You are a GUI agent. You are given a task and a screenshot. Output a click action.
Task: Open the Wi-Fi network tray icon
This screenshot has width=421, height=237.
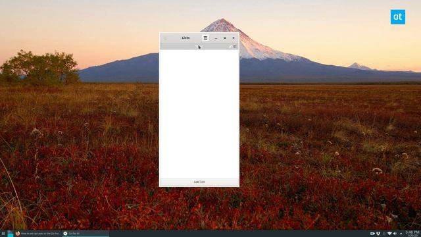pyautogui.click(x=389, y=234)
